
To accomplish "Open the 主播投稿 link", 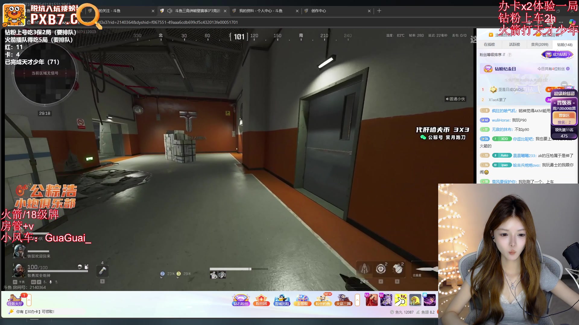I will point(502,35).
